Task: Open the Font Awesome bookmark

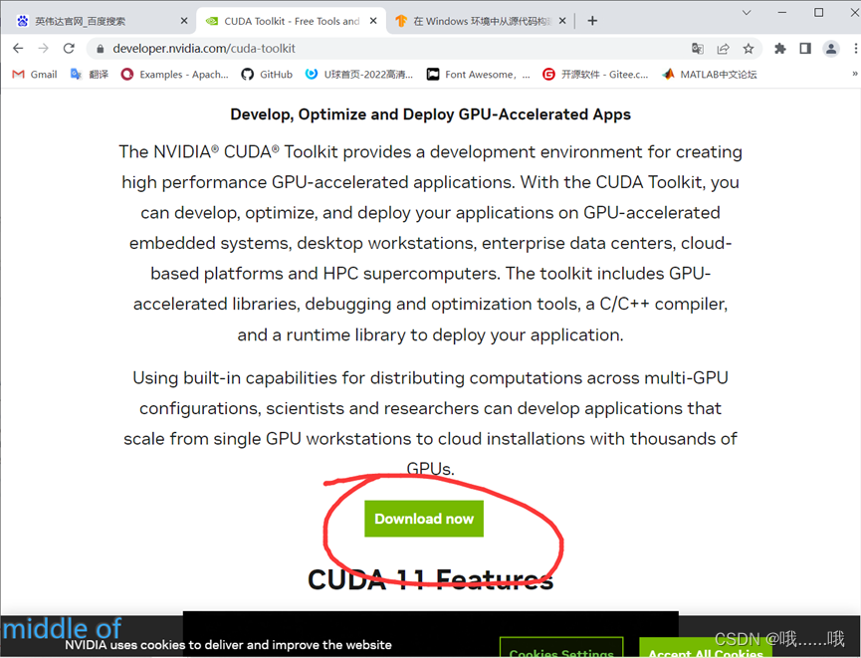Action: coord(479,74)
